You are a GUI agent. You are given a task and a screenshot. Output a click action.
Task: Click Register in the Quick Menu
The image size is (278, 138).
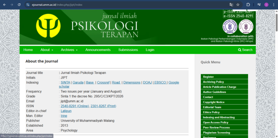[x=224, y=77]
